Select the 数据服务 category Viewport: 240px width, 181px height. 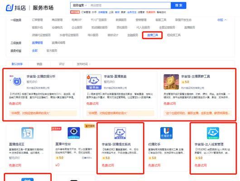[x=121, y=20]
